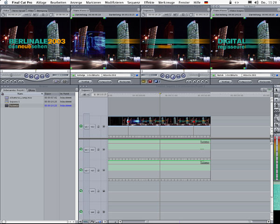Image resolution: width=280 pixels, height=224 pixels.
Task: Open the left Frame Viewer Aktuelles Bild dropdown
Action: pos(118,75)
